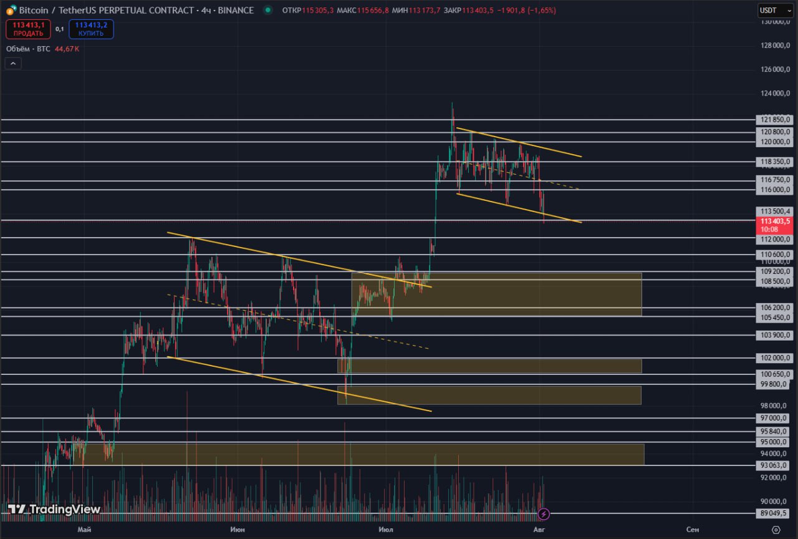Screen dimensions: 798x539
Task: Click the purple lightning event marker
Action: (544, 514)
